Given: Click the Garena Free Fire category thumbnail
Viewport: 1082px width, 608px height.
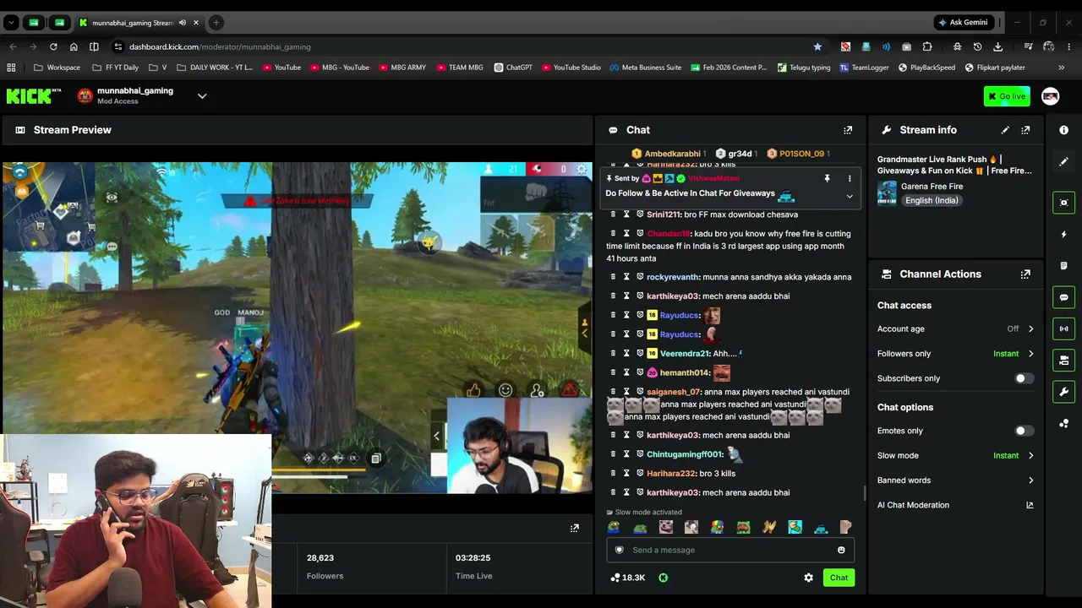Looking at the screenshot, I should click(x=887, y=193).
